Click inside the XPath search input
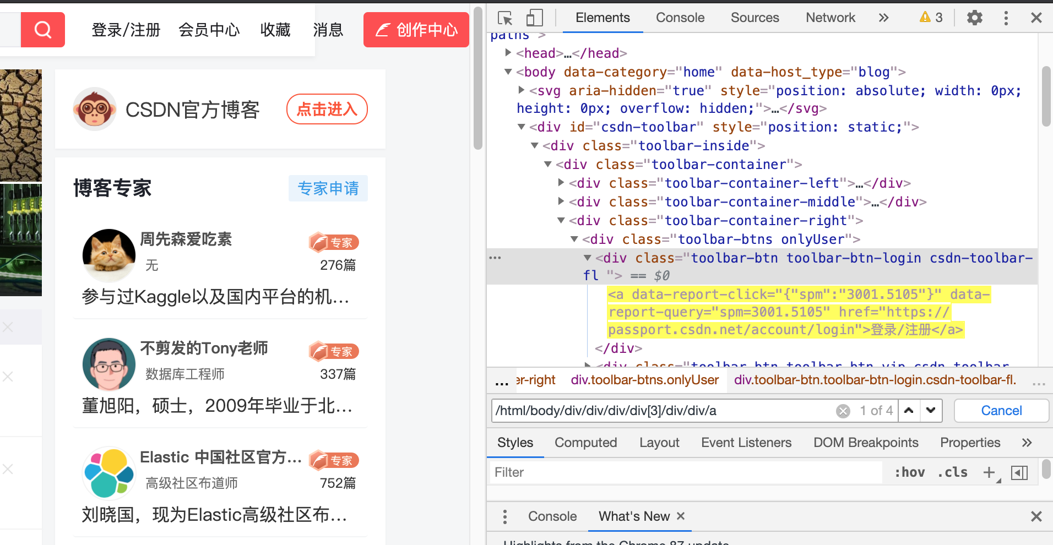 pos(661,410)
